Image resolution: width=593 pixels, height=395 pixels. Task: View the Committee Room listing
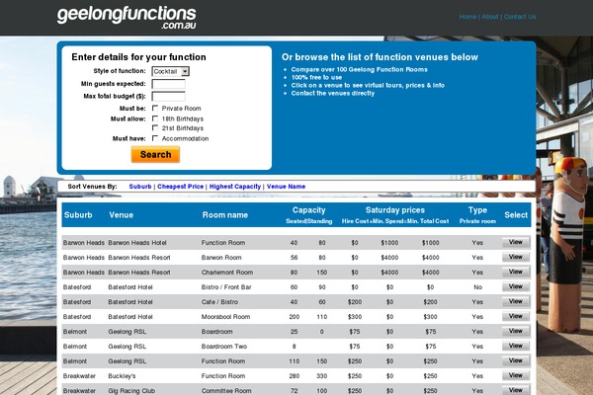[x=516, y=390]
